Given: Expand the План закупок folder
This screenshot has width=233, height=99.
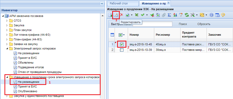Looking at the screenshot, I should [x=7, y=30].
